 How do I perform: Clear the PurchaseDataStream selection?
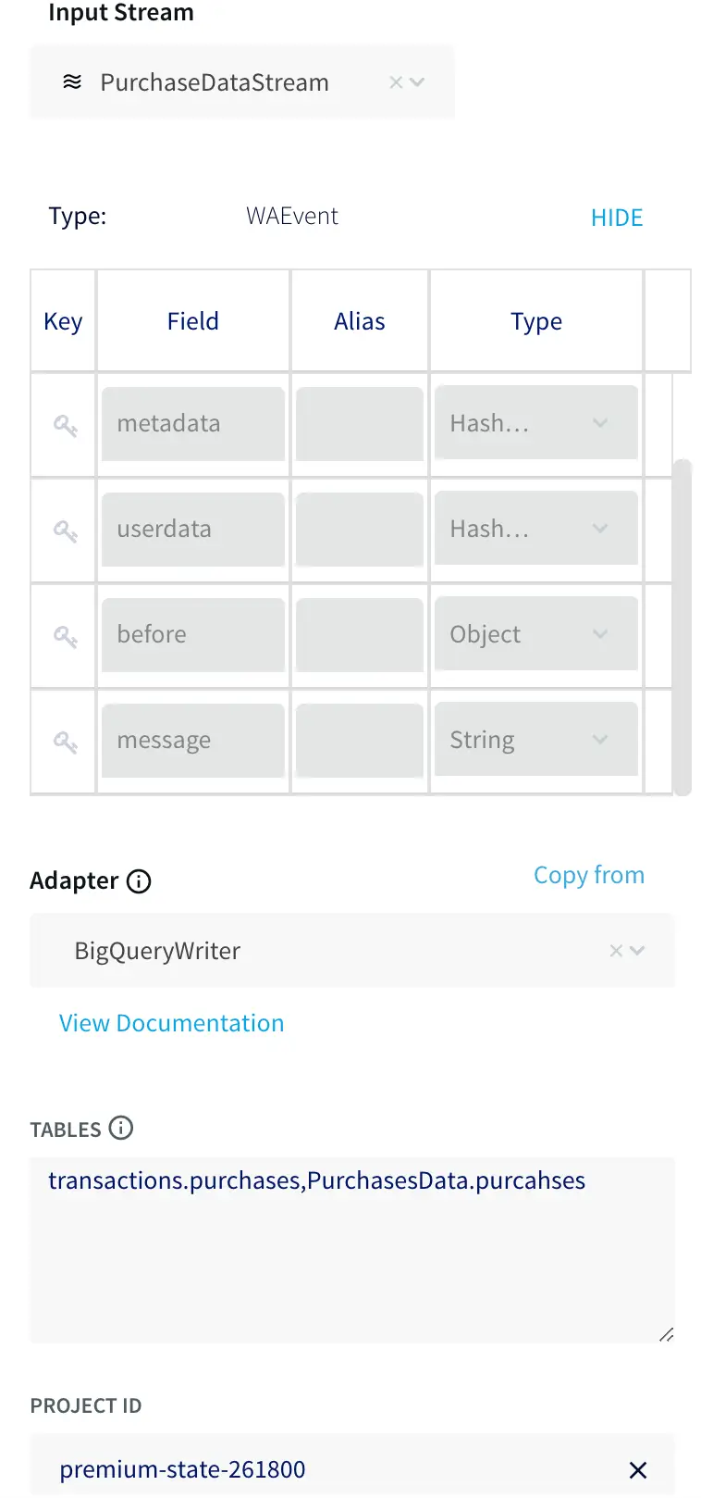pos(396,82)
